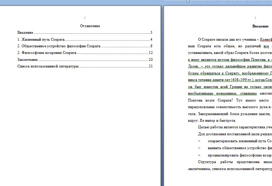The image size is (272, 186).
Task: Follow the "Философские воззрения Сократа" contents entry
Action: 49,53
